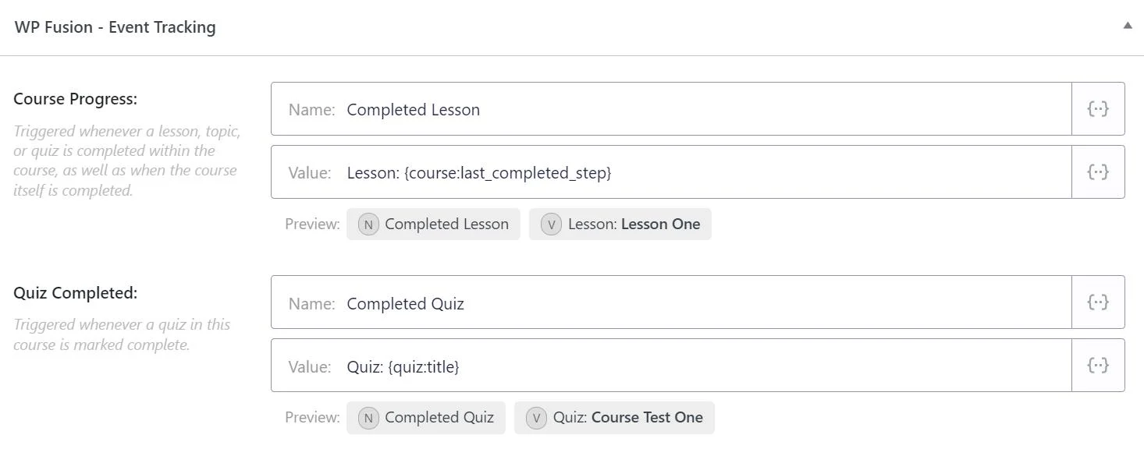This screenshot has height=463, width=1144.
Task: Click N badge in Completed Quiz preview
Action: tap(368, 418)
